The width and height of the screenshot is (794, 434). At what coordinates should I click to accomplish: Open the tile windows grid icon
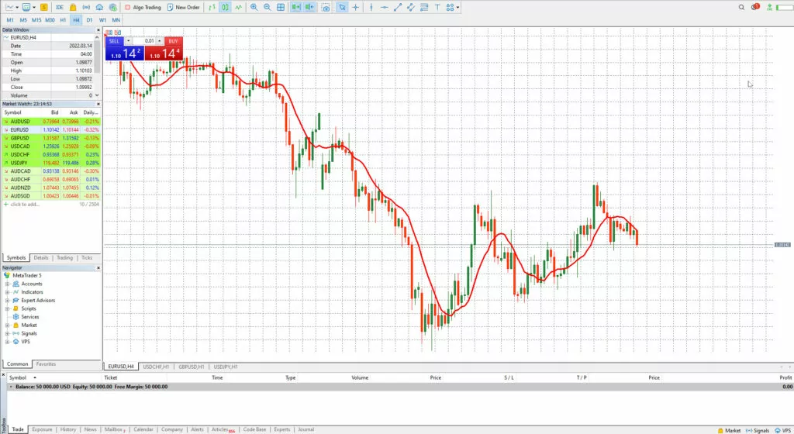point(281,7)
